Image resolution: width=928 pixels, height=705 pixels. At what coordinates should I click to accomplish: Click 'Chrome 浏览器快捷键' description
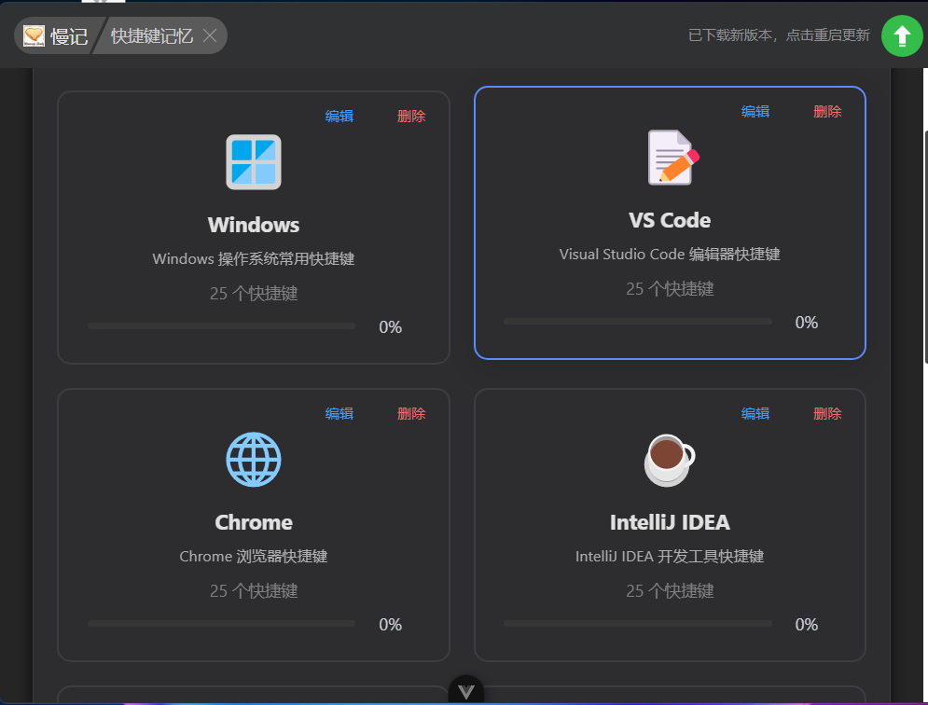coord(254,557)
